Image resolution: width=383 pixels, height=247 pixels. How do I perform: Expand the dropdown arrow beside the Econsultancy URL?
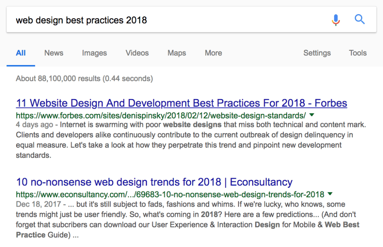click(330, 194)
